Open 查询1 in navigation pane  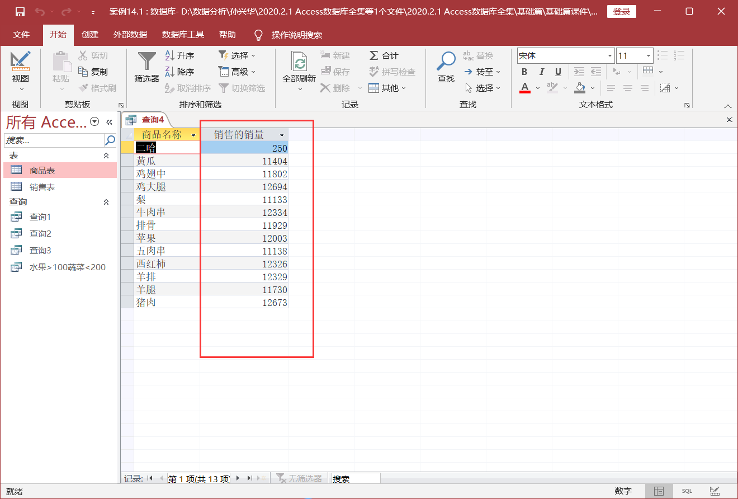[60, 217]
